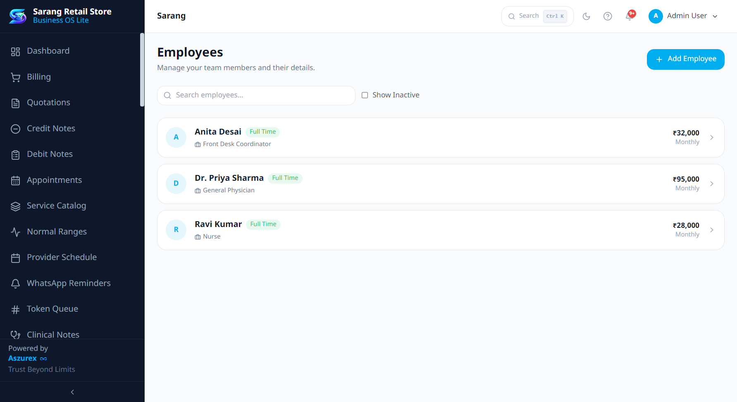Click Admin User avatar circle
Image resolution: width=737 pixels, height=402 pixels.
tap(656, 16)
